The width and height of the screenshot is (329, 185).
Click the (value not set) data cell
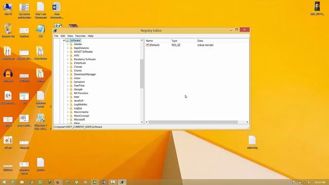(x=206, y=45)
